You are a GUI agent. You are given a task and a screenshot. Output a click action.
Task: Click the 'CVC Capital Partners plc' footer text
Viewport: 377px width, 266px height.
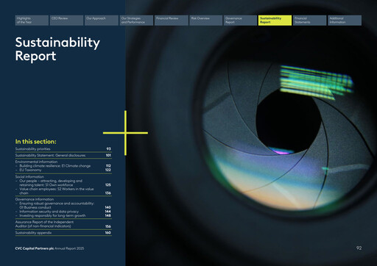point(35,248)
